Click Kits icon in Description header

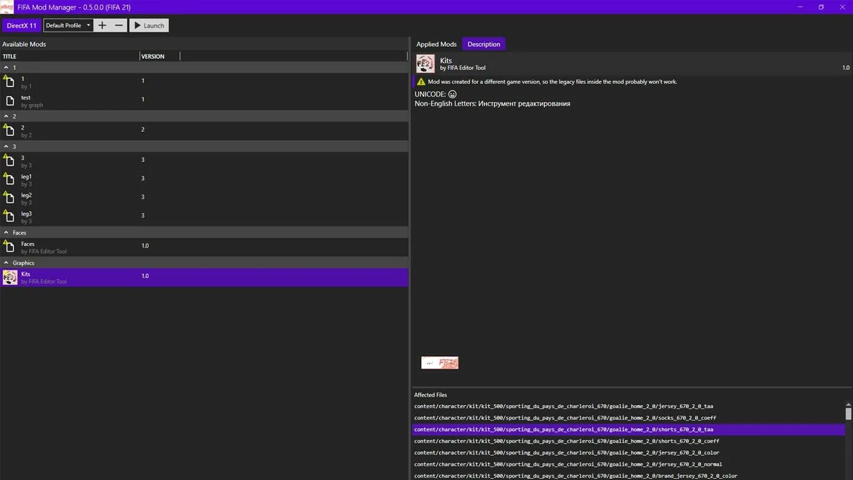point(425,63)
